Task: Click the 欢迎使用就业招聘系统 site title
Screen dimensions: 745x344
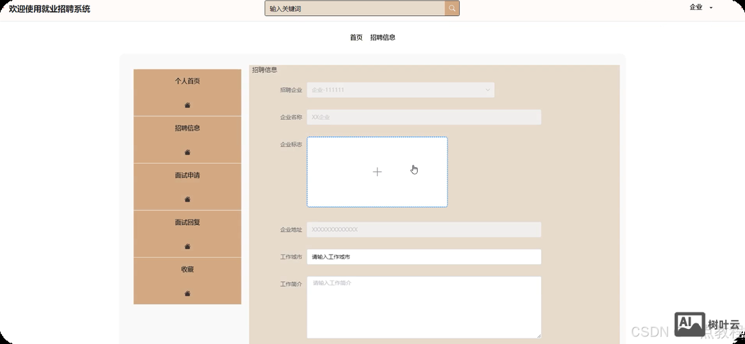Action: click(50, 8)
